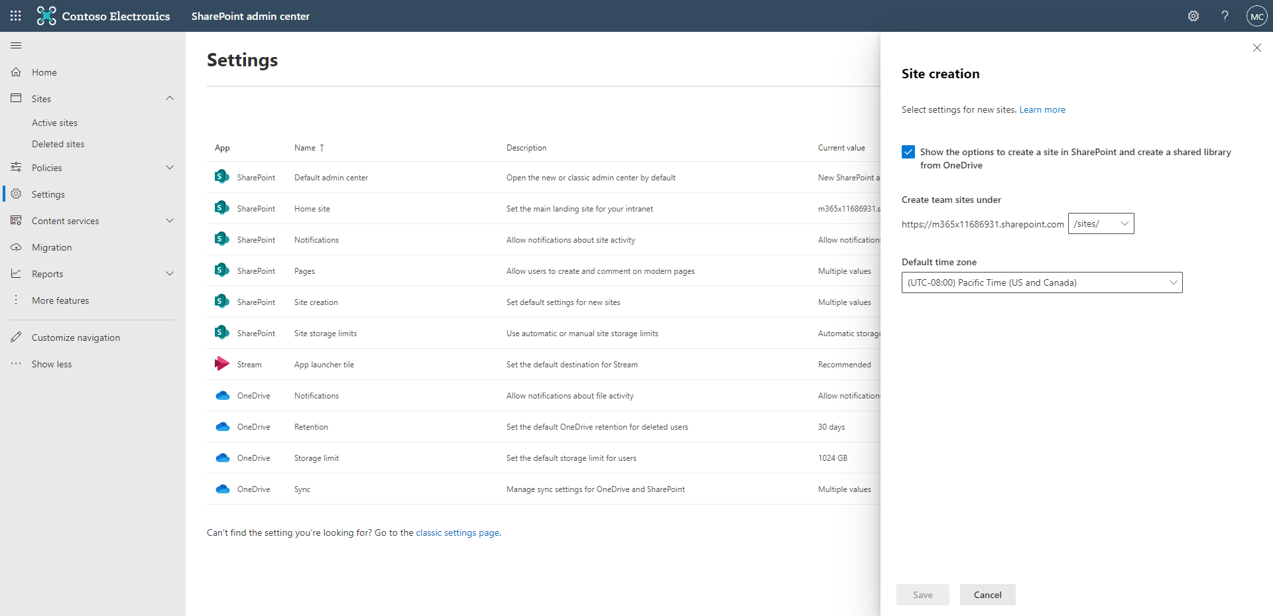1273x616 pixels.
Task: Open the Storage limit setting
Action: [316, 458]
